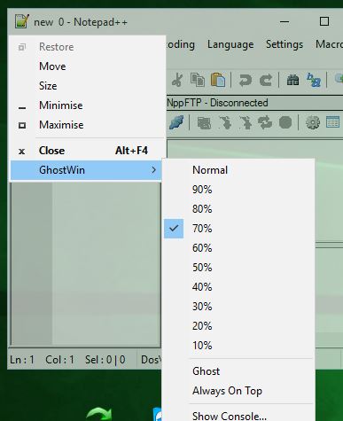Click the NppFTP connect icon
The width and height of the screenshot is (343, 421).
point(176,122)
